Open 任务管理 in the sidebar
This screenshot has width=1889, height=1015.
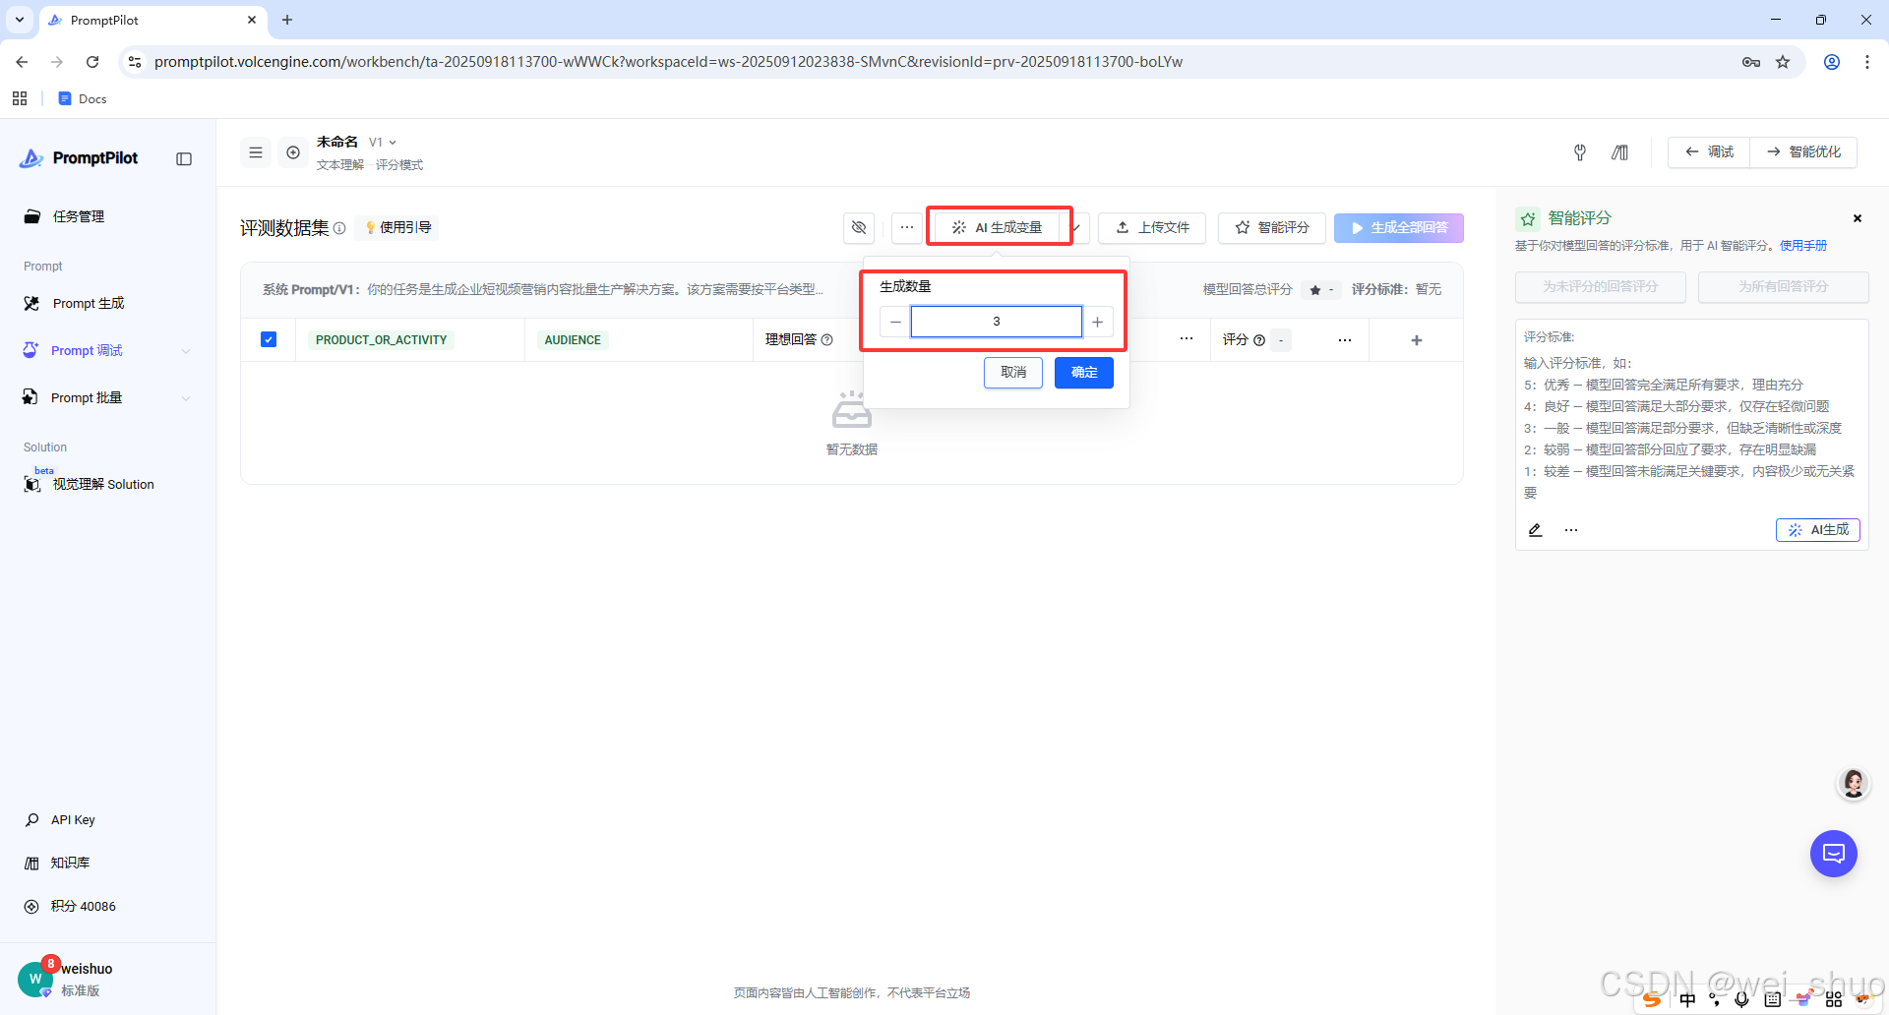click(79, 216)
